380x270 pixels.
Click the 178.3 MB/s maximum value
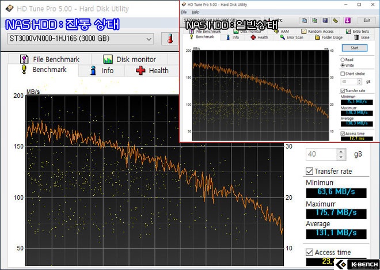click(x=357, y=113)
